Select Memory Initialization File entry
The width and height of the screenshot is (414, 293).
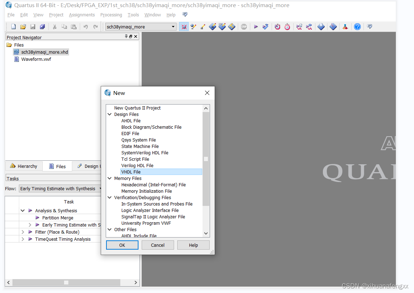[x=147, y=191]
